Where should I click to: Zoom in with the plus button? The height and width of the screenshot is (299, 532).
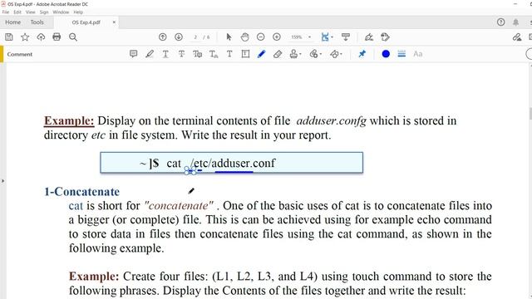[277, 37]
